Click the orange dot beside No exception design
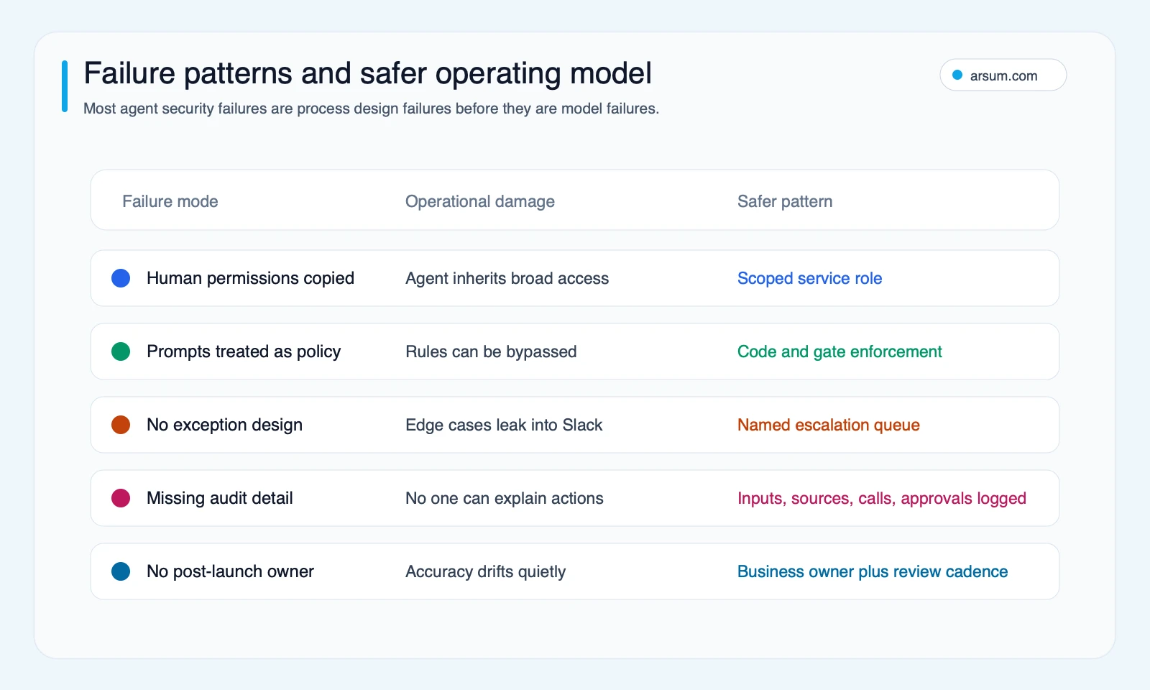 coord(121,425)
